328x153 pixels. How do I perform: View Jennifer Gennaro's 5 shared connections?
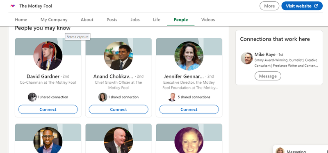tap(194, 97)
